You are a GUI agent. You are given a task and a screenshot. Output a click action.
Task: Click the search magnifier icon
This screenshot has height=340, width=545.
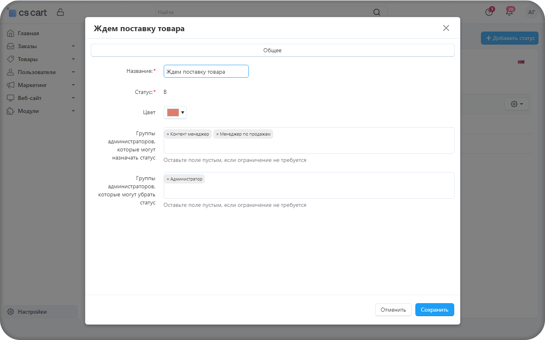377,12
